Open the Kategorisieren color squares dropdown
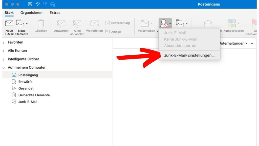The height and width of the screenshot is (146, 259). click(238, 24)
